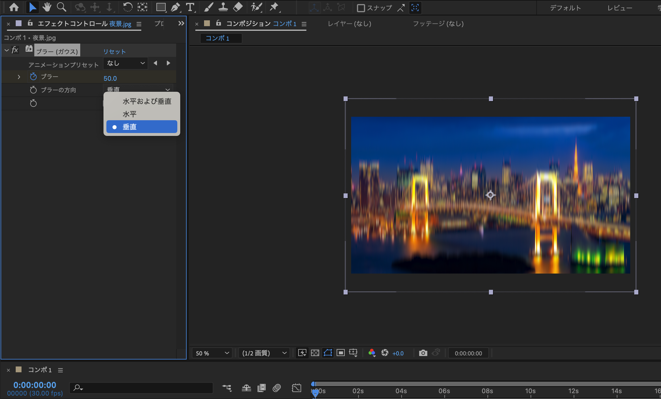
Task: Go to previous animation preset
Action: click(x=156, y=63)
